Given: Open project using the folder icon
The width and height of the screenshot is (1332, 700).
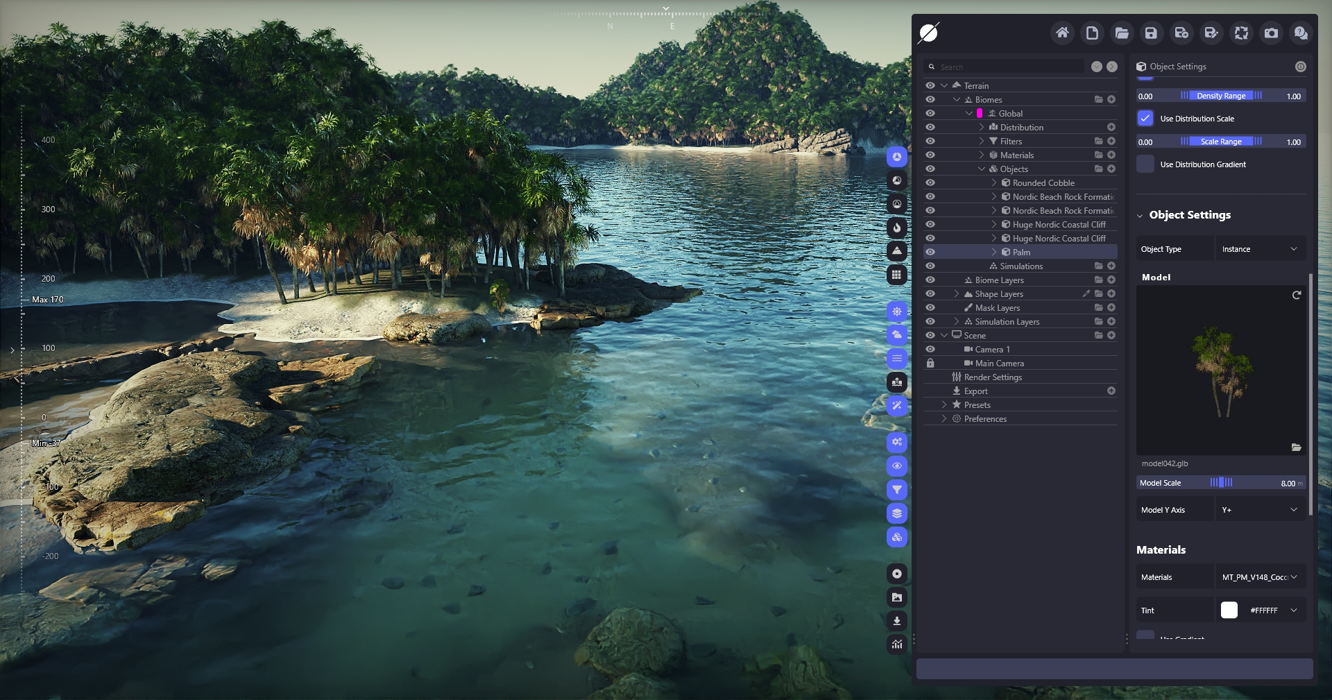Looking at the screenshot, I should [x=1122, y=33].
